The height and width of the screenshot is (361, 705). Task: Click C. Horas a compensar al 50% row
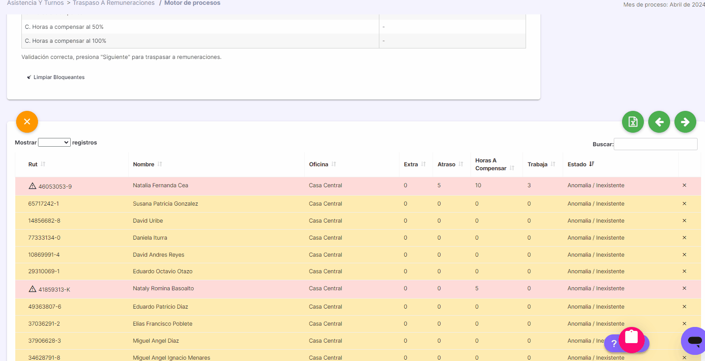(x=273, y=27)
